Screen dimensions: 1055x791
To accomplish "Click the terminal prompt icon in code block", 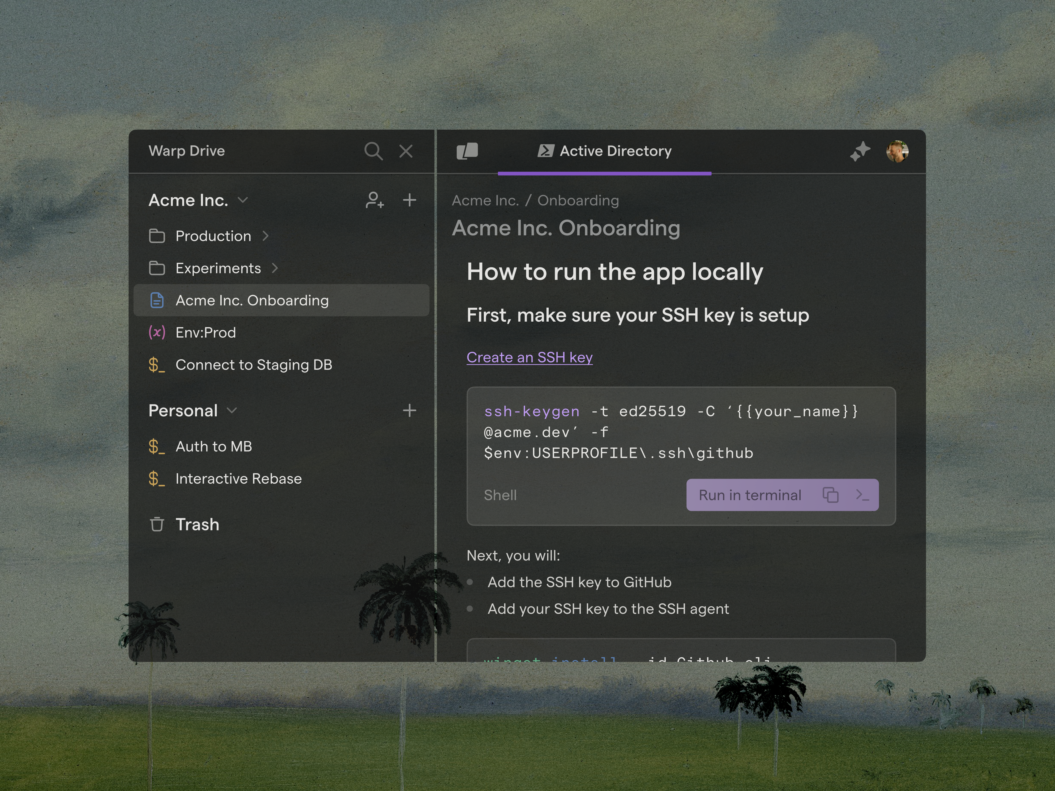I will [x=862, y=495].
